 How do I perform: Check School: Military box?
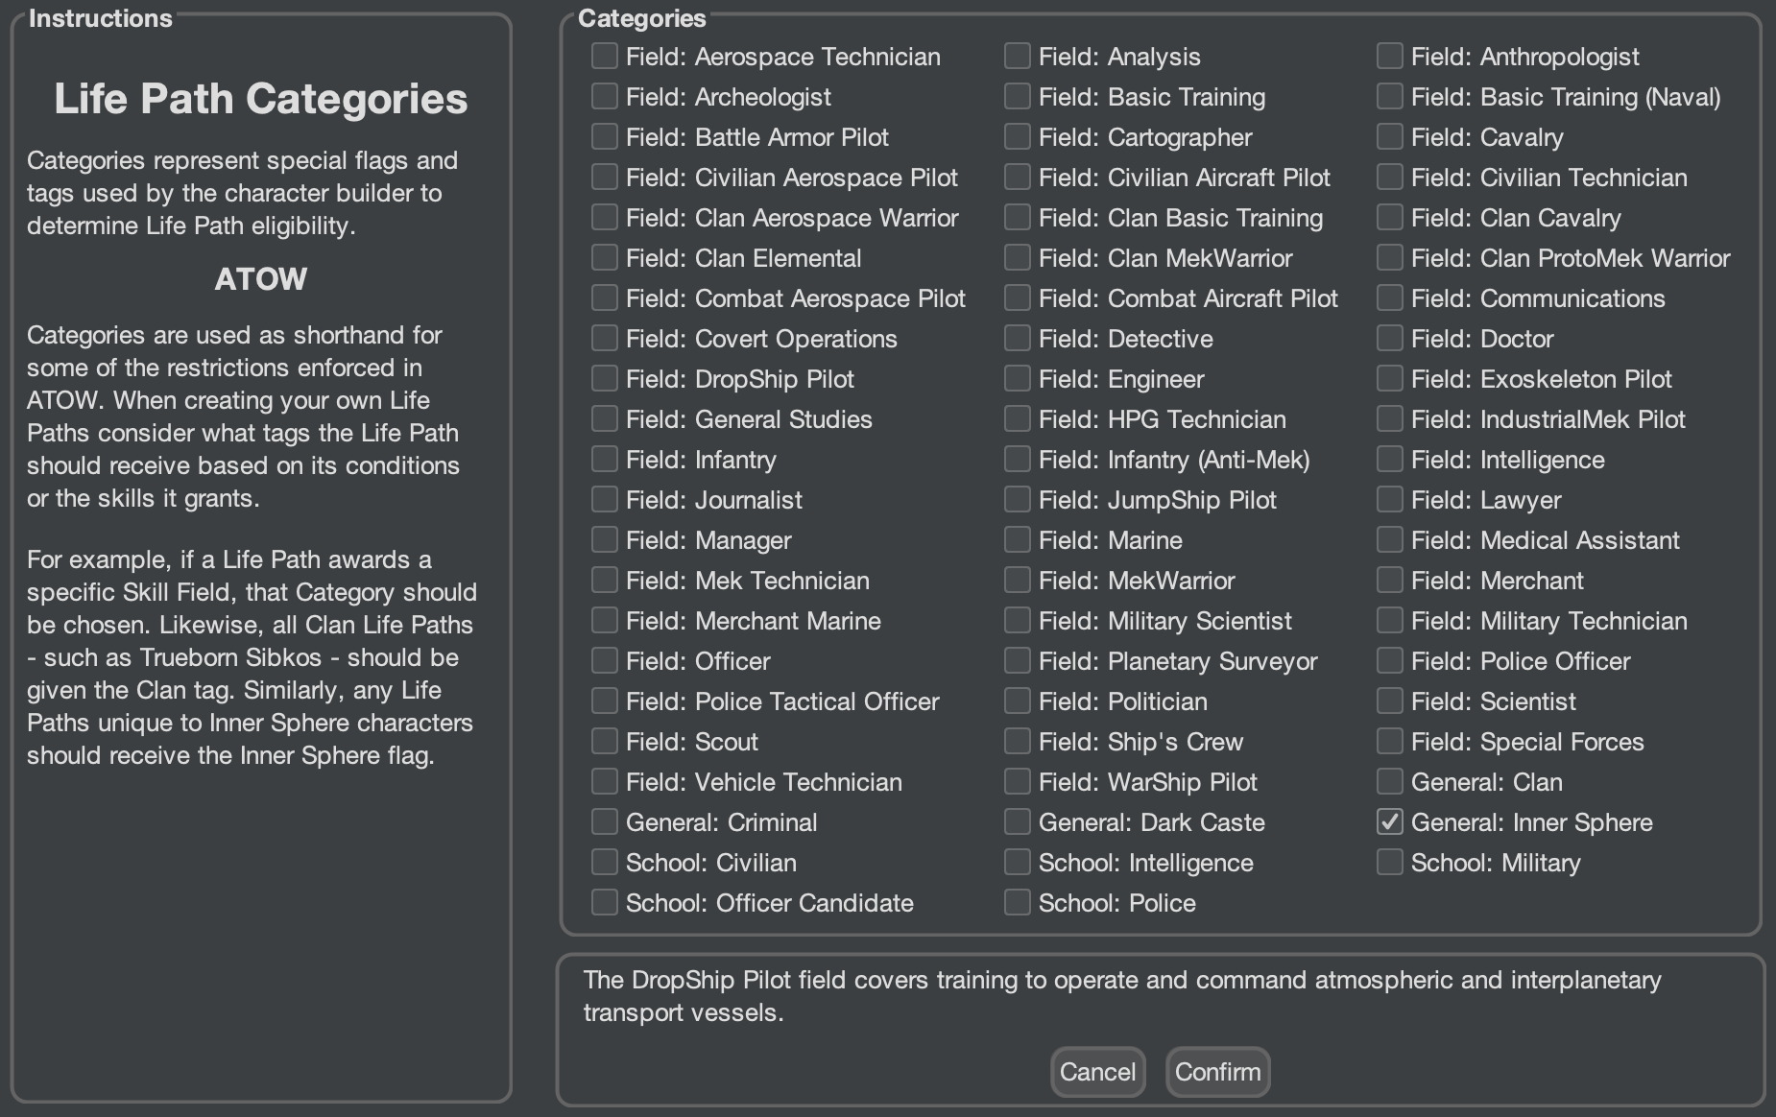click(1390, 863)
